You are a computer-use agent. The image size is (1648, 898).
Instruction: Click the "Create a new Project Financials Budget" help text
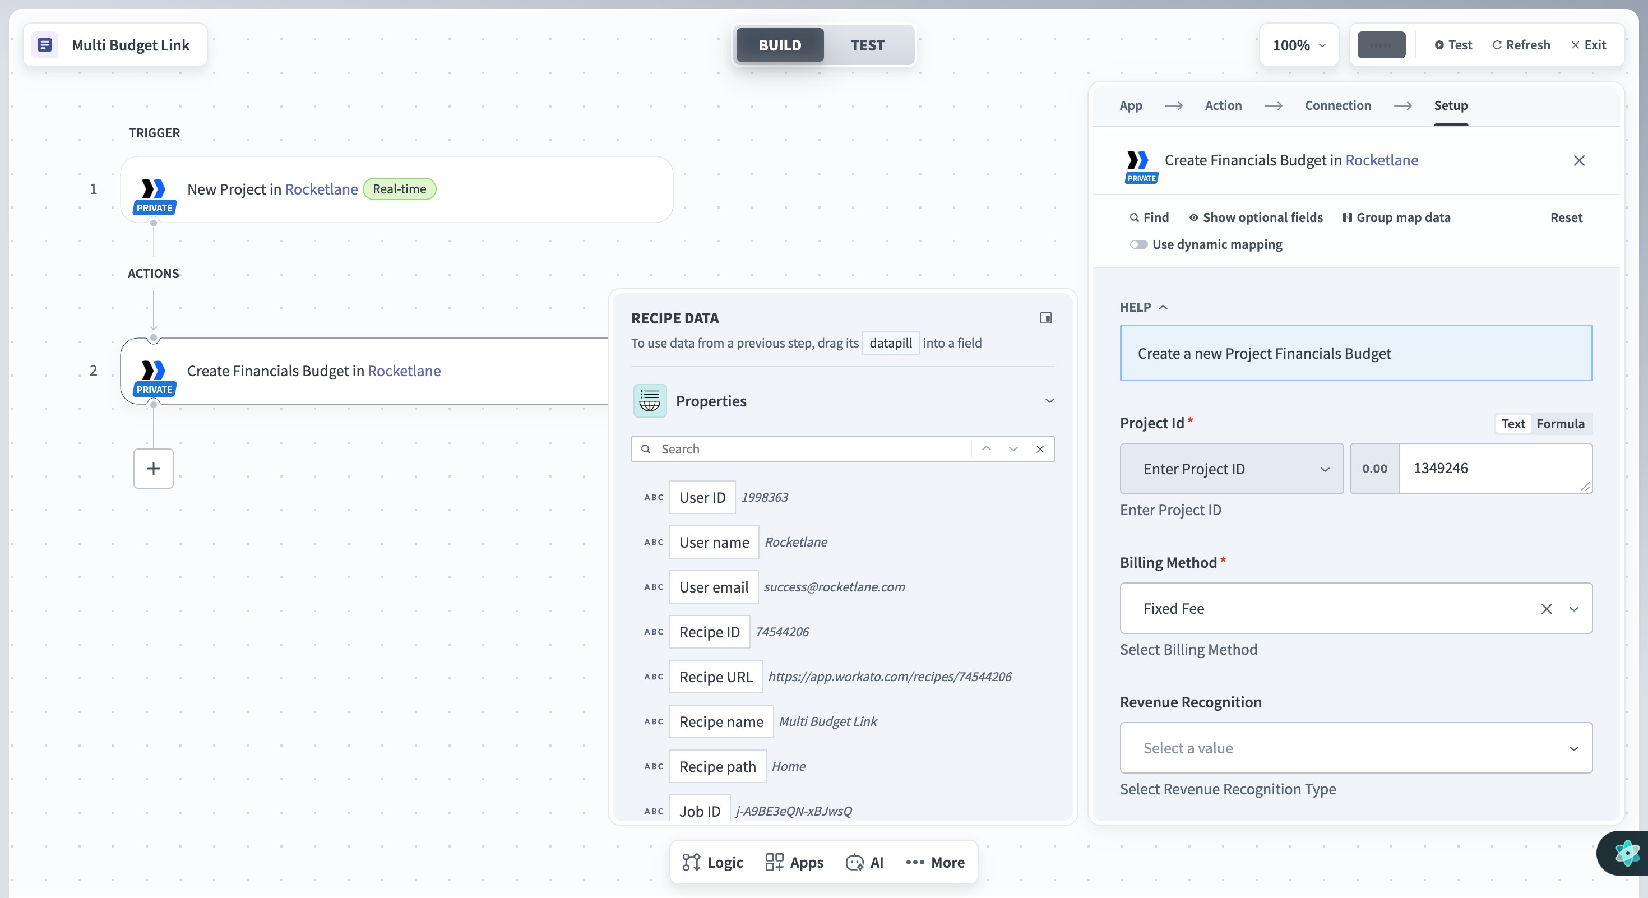point(1264,353)
